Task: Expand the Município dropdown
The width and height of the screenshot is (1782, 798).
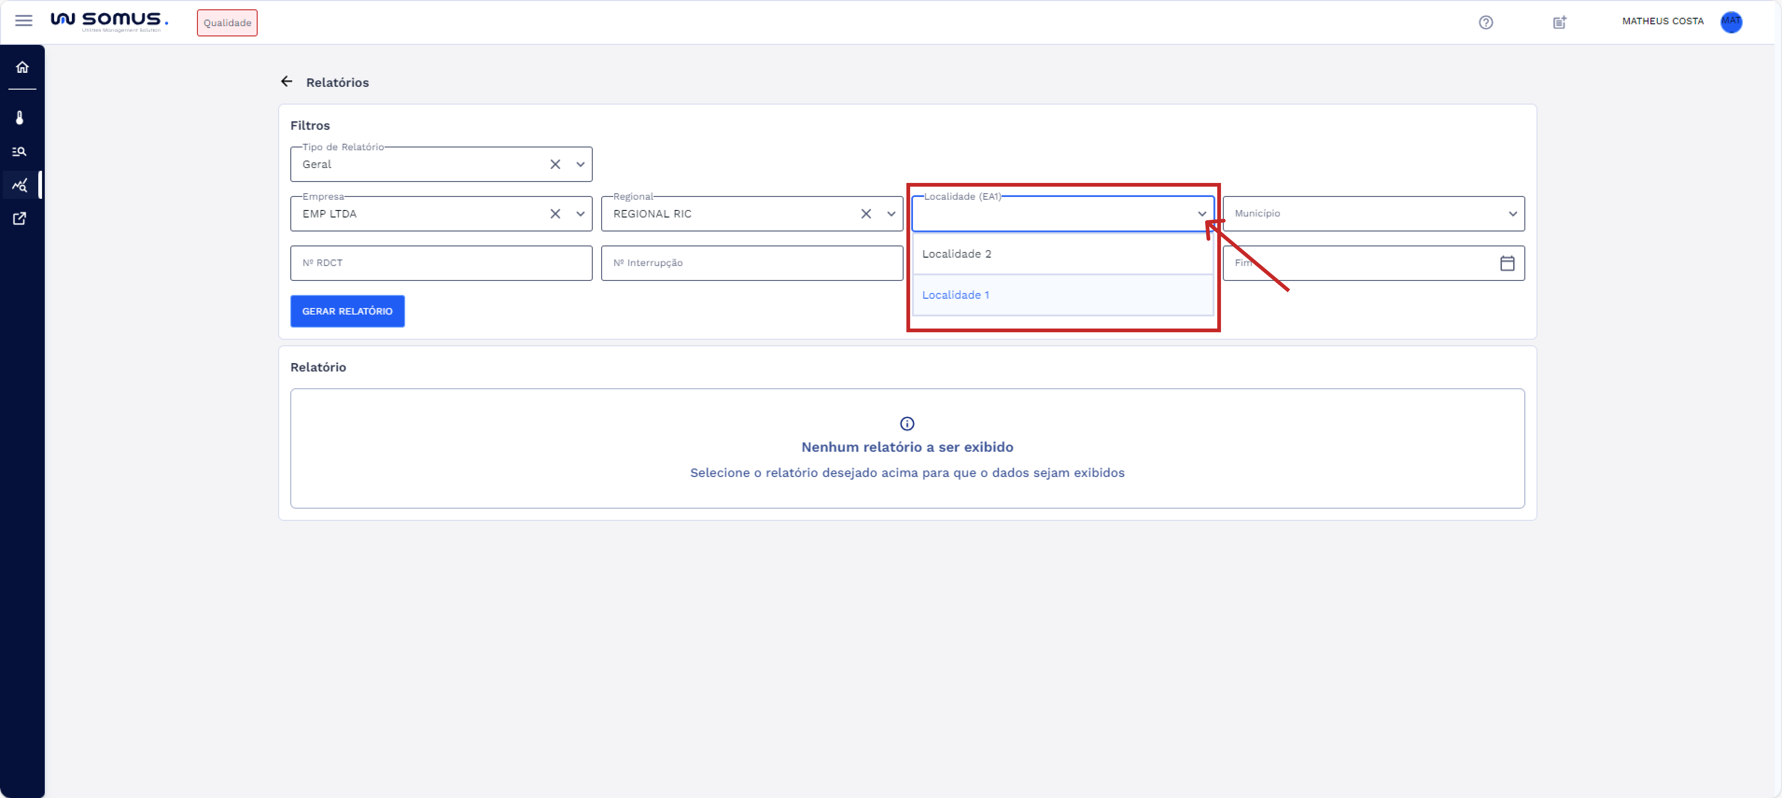Action: tap(1512, 214)
